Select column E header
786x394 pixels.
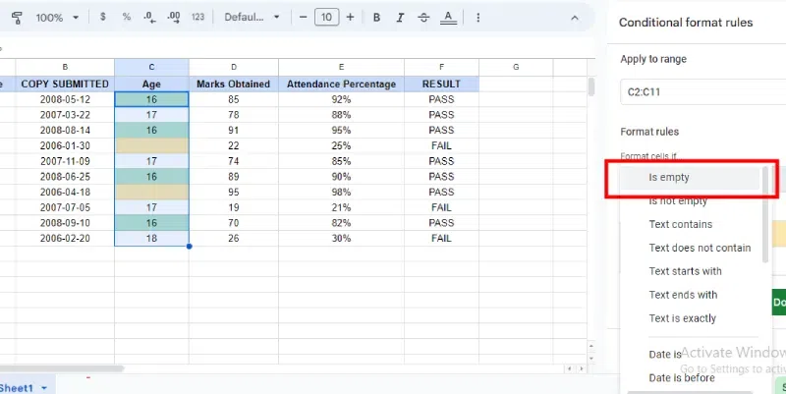pyautogui.click(x=341, y=67)
